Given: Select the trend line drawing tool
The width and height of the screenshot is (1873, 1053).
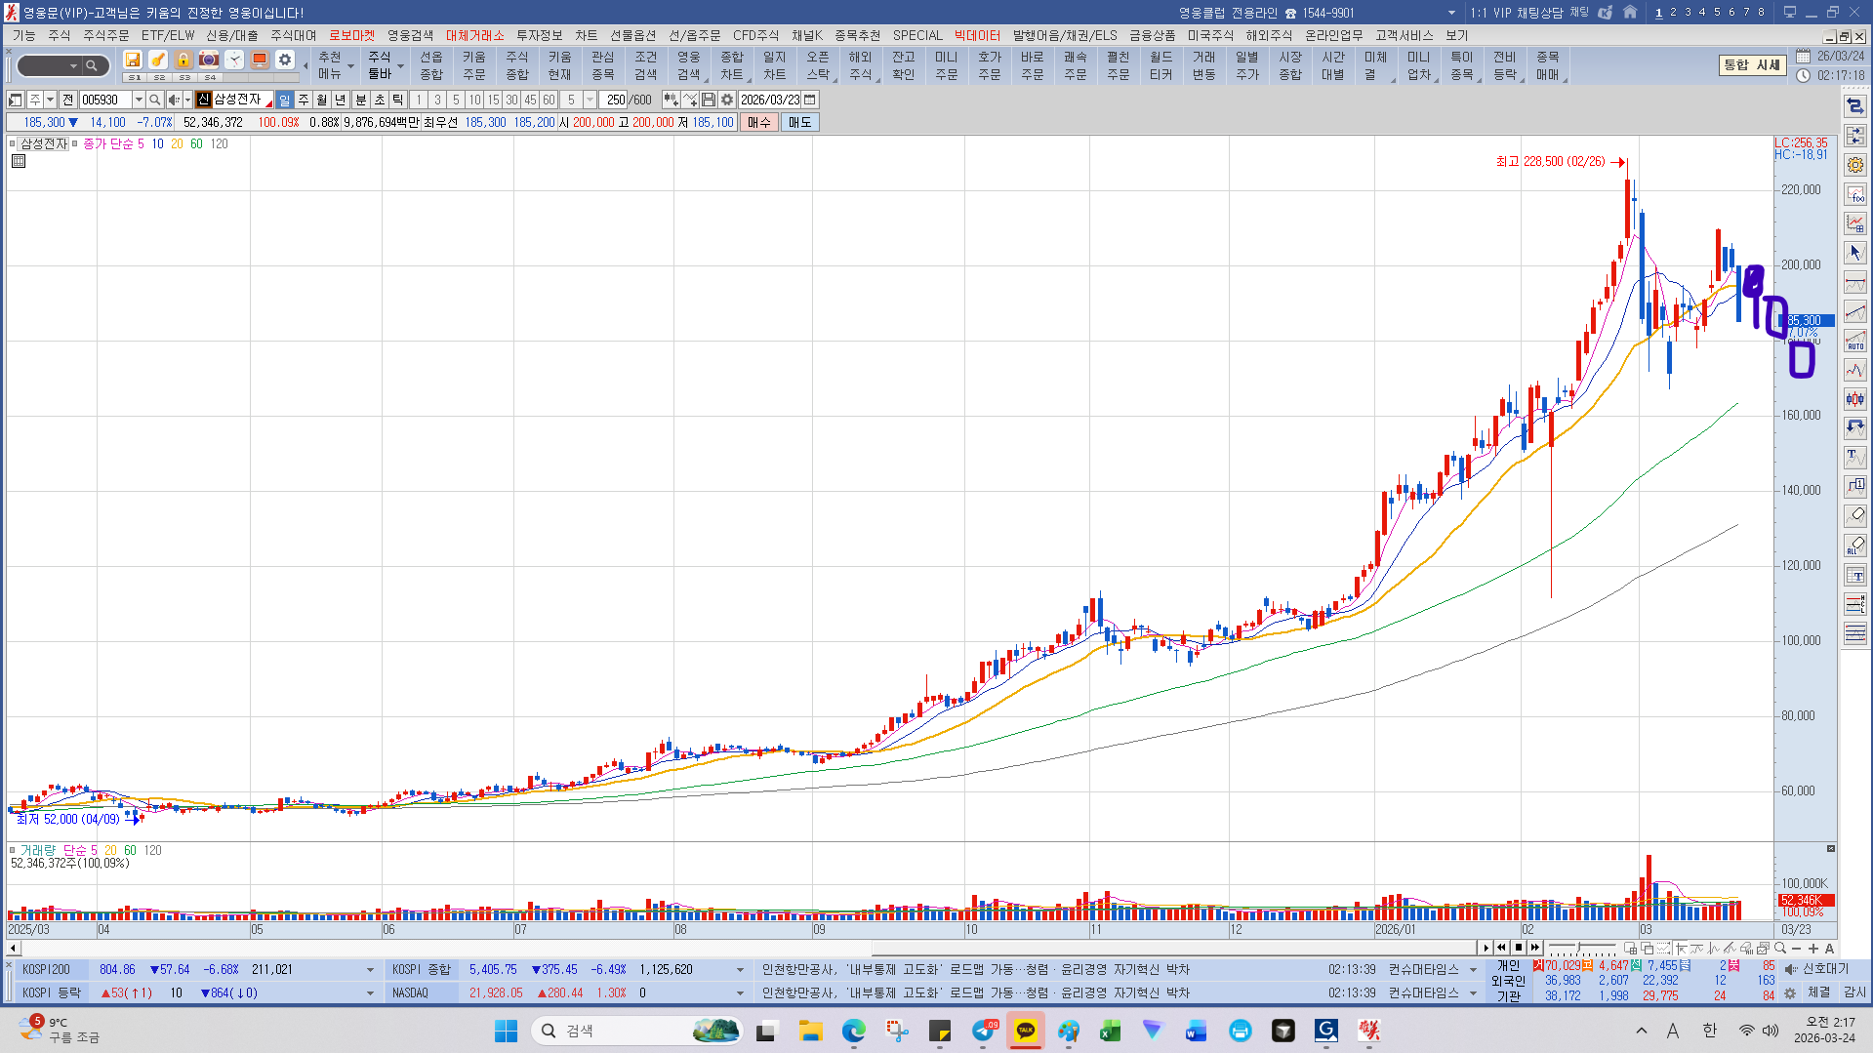Looking at the screenshot, I should click(1855, 311).
